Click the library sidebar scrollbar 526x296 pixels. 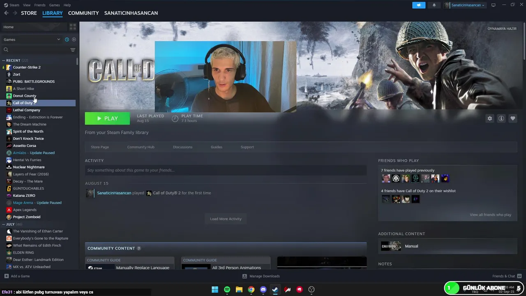point(77,62)
